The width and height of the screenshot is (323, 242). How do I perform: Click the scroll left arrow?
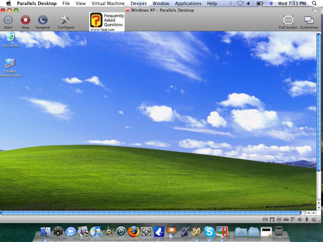pyautogui.click(x=308, y=213)
